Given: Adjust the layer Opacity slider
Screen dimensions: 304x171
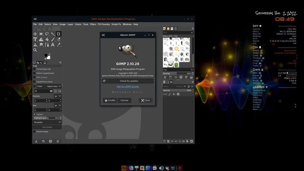Looking at the screenshot, I should click(178, 90).
